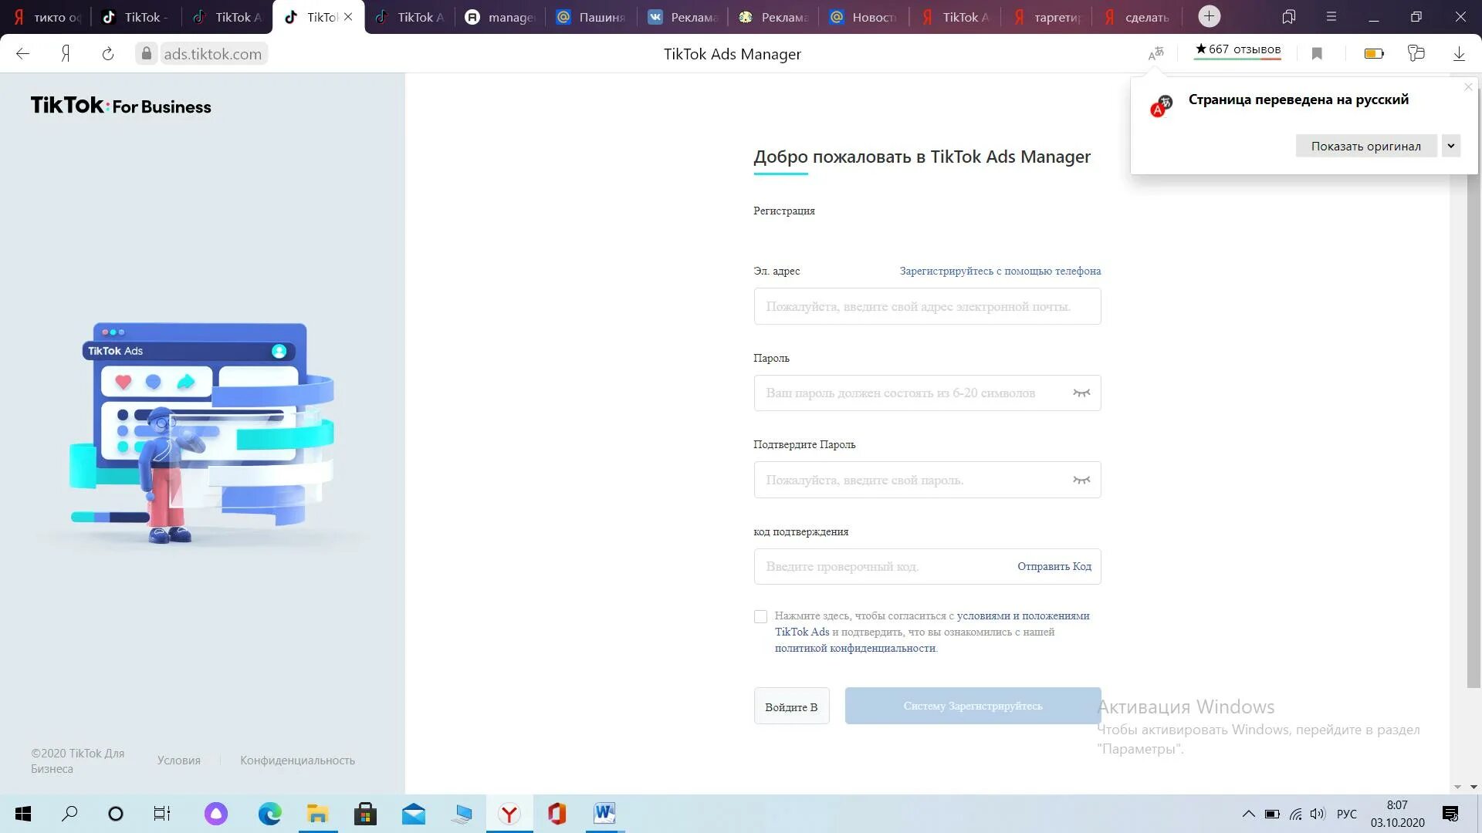Focus the email address input field

pyautogui.click(x=927, y=306)
